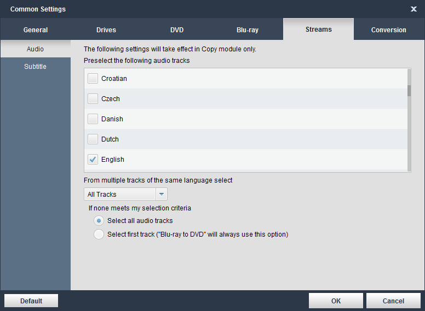Viewport: 425px width, 311px height.
Task: Select the Audio section in sidebar
Action: click(x=35, y=49)
